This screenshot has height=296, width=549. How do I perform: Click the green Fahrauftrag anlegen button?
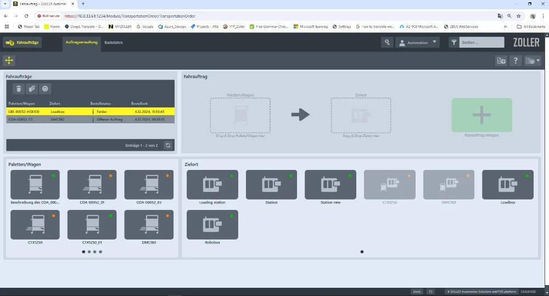point(481,115)
